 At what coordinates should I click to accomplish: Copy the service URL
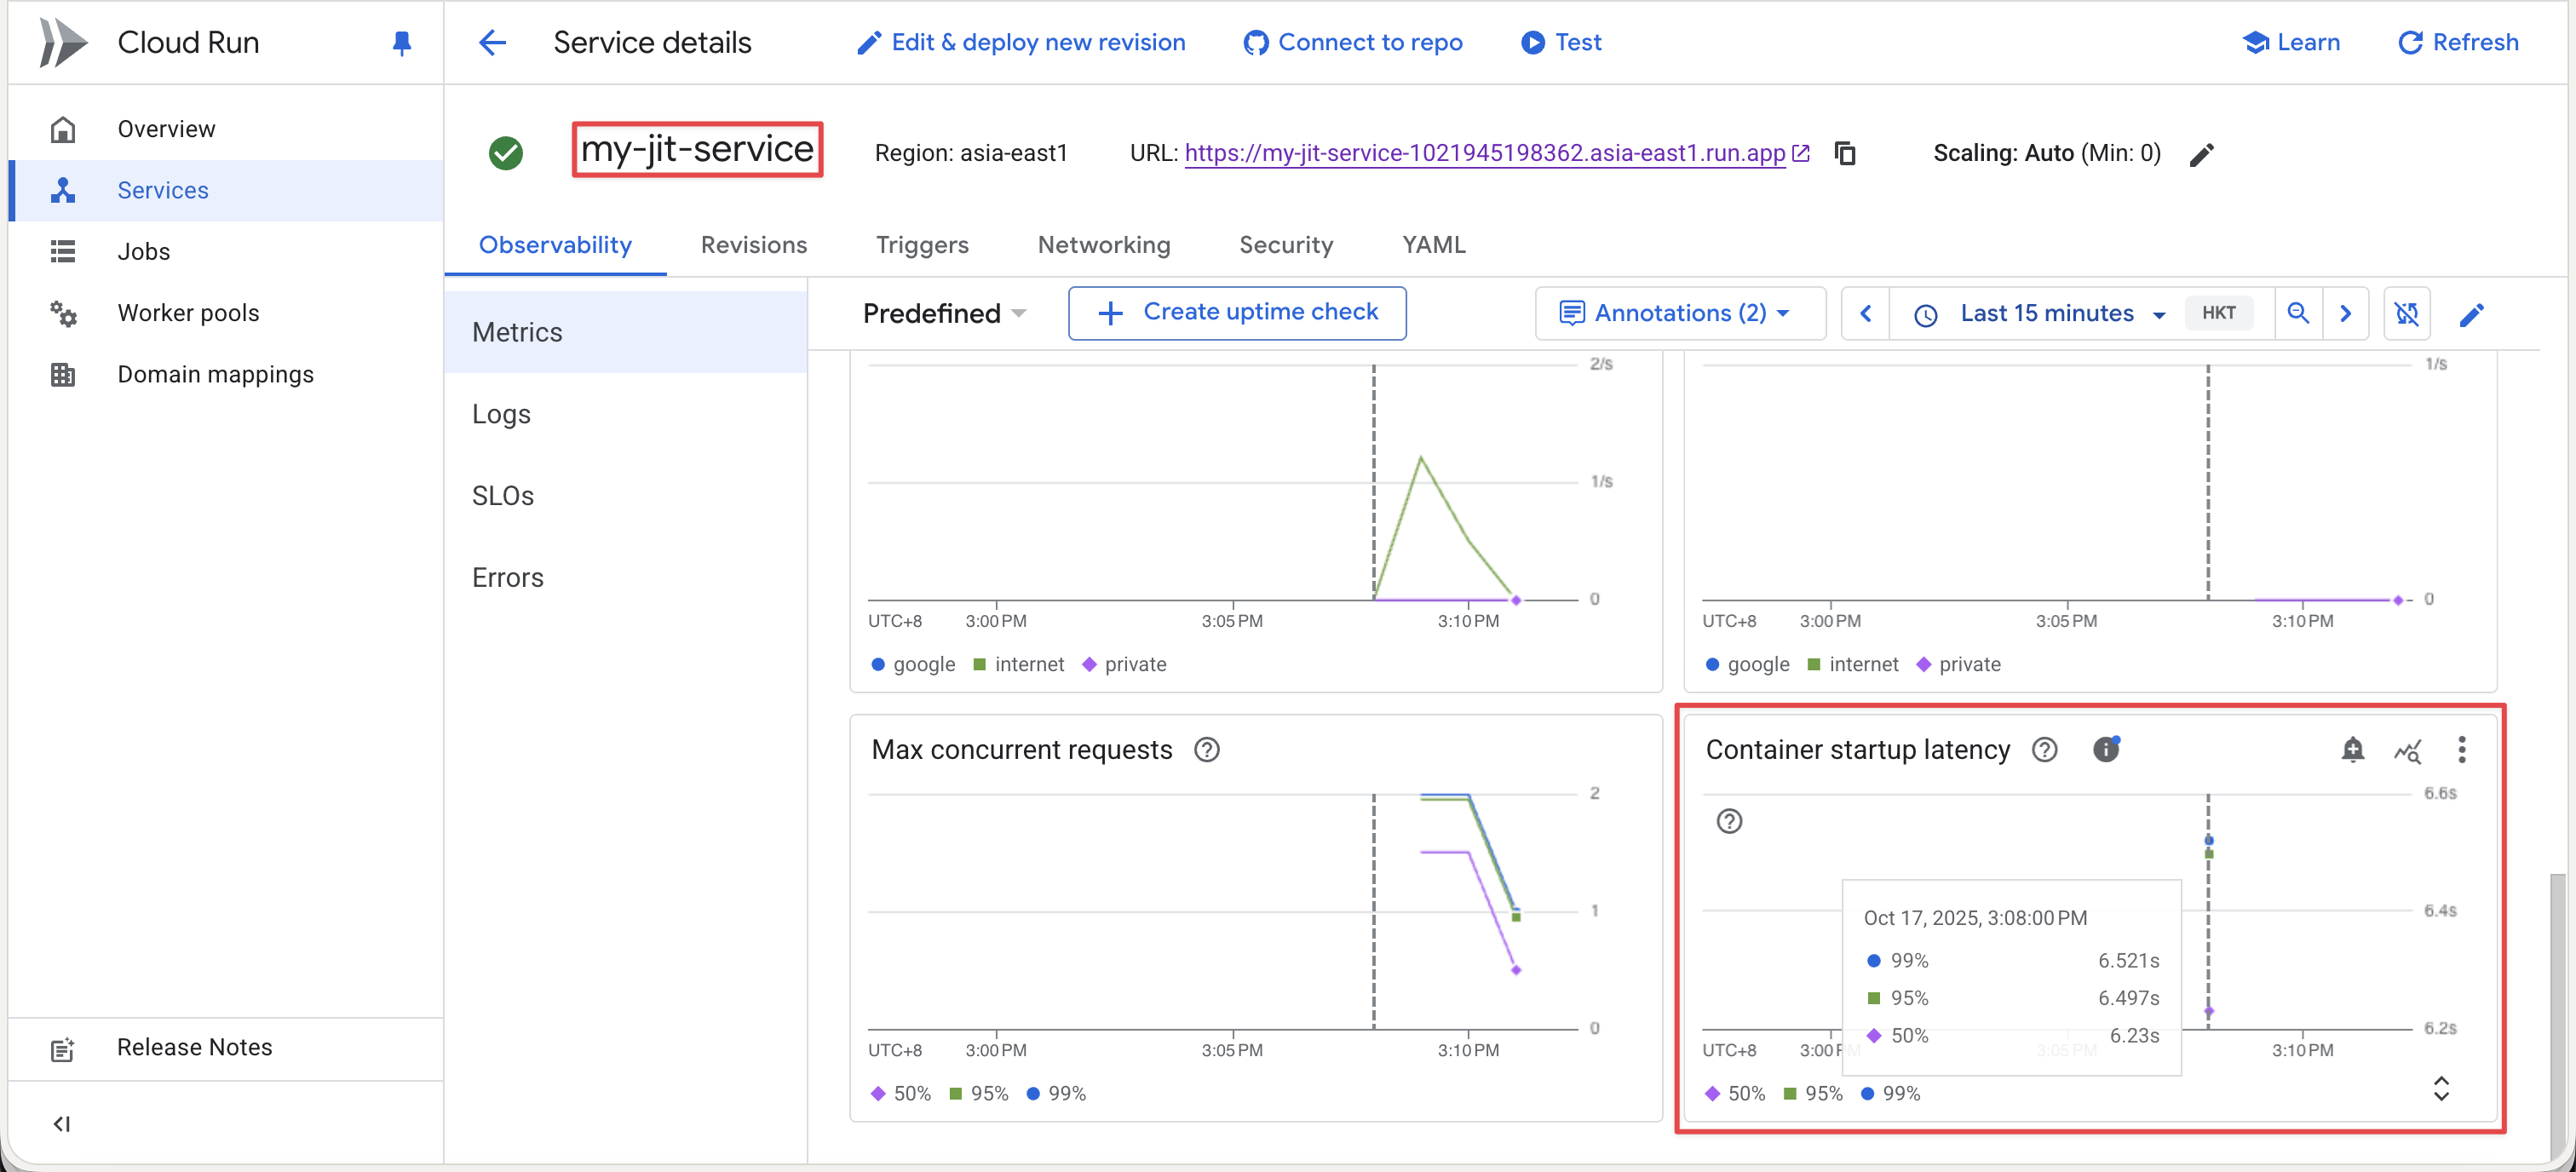1845,153
